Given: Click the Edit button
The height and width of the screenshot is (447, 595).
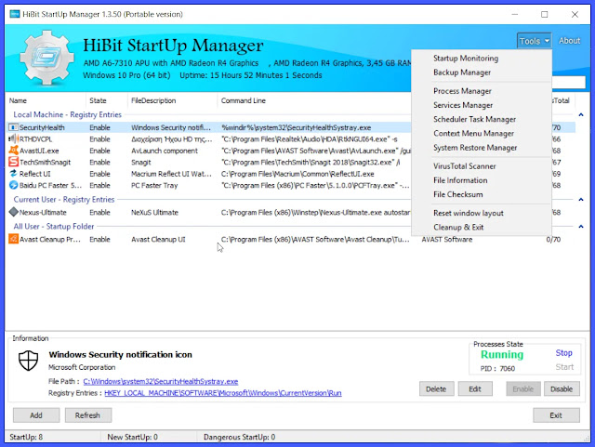Looking at the screenshot, I should coord(475,389).
